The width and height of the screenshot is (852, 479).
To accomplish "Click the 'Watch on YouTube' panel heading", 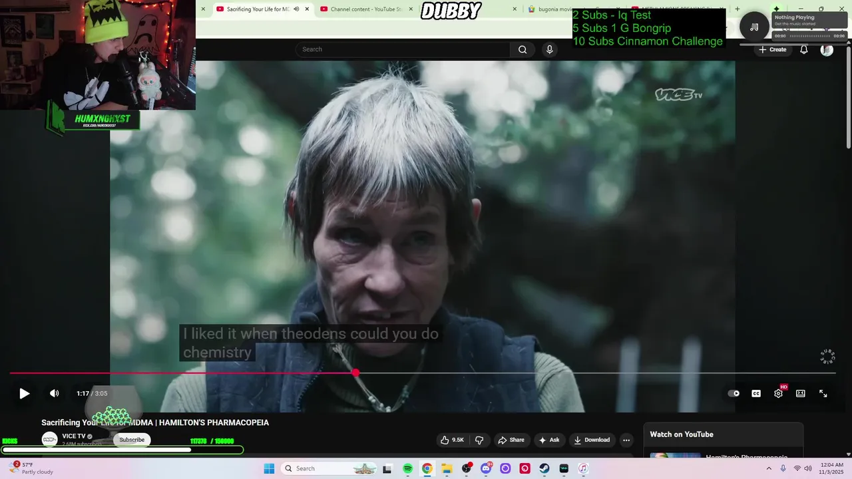I will point(682,434).
